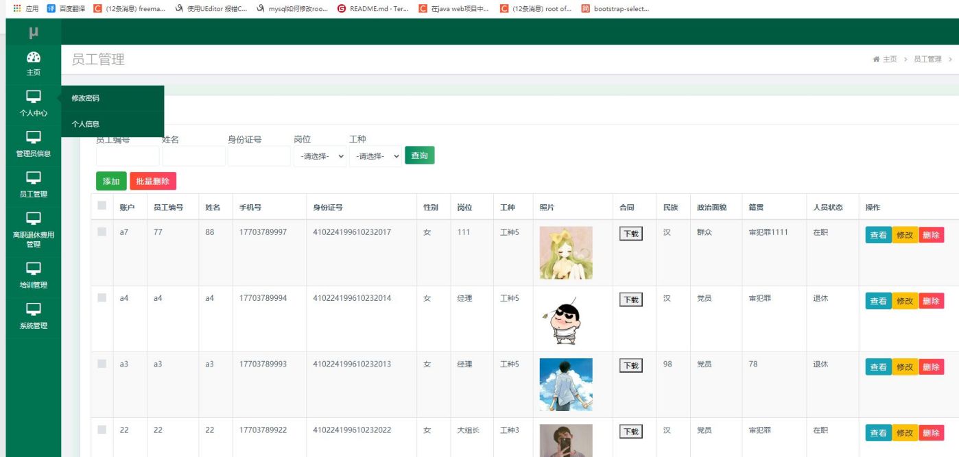Open the photo thumbnail for account 22
Viewport: 959px width, 457px height.
pos(566,441)
